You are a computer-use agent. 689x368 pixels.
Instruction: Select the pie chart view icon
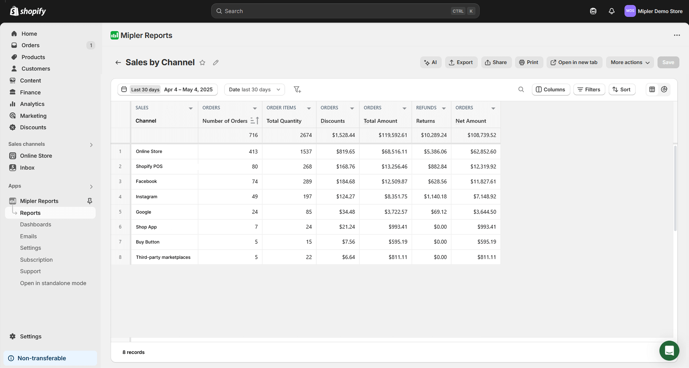(x=664, y=89)
